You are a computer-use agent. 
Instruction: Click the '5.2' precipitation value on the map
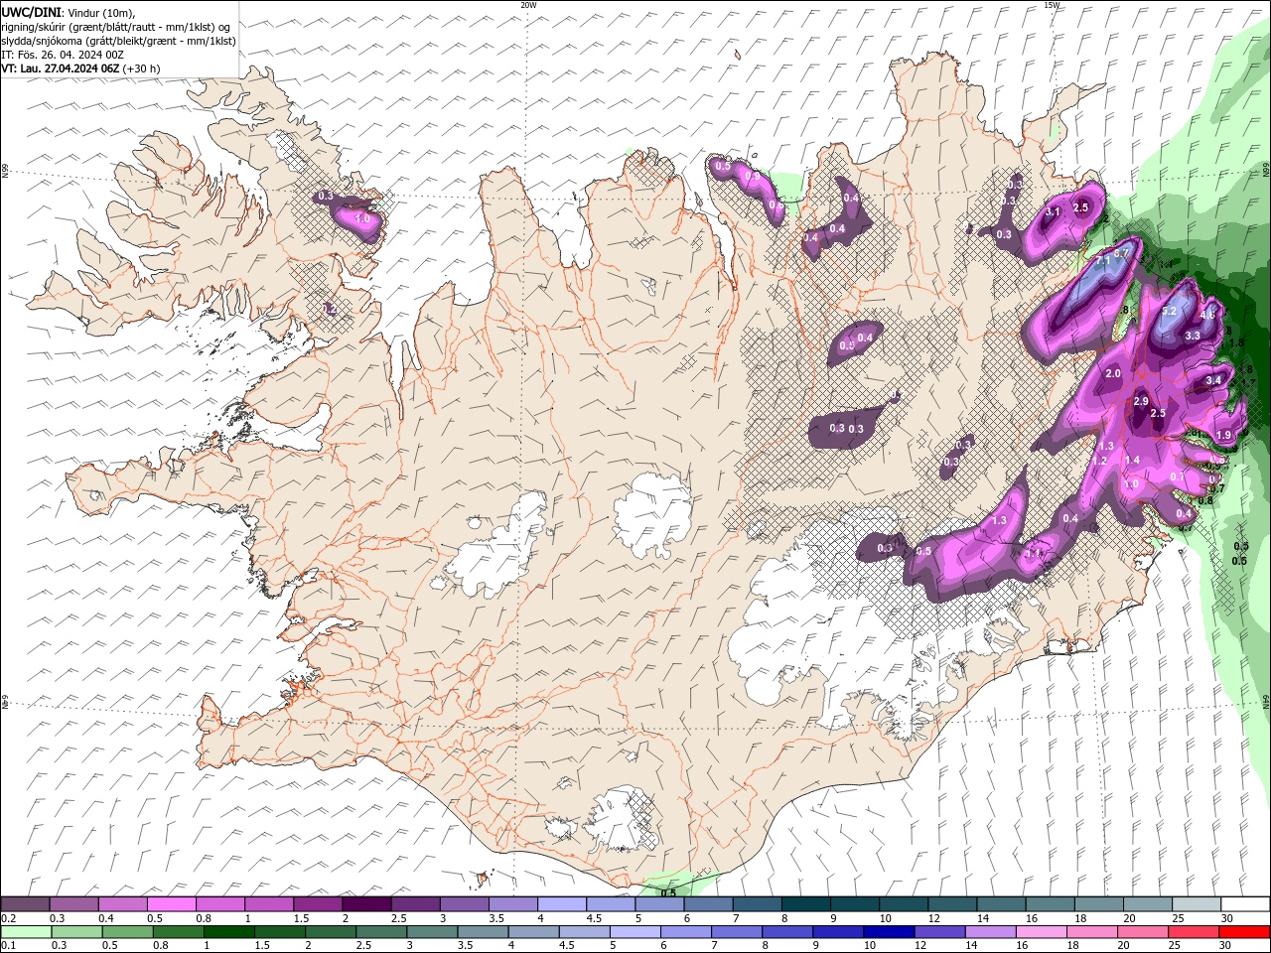coord(1169,311)
